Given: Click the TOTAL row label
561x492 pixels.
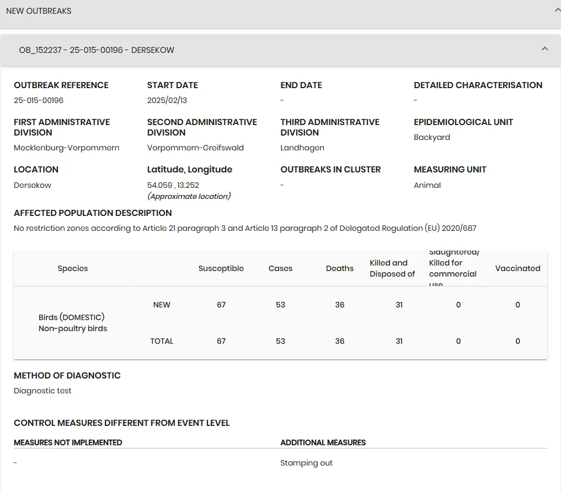Looking at the screenshot, I should coord(162,341).
